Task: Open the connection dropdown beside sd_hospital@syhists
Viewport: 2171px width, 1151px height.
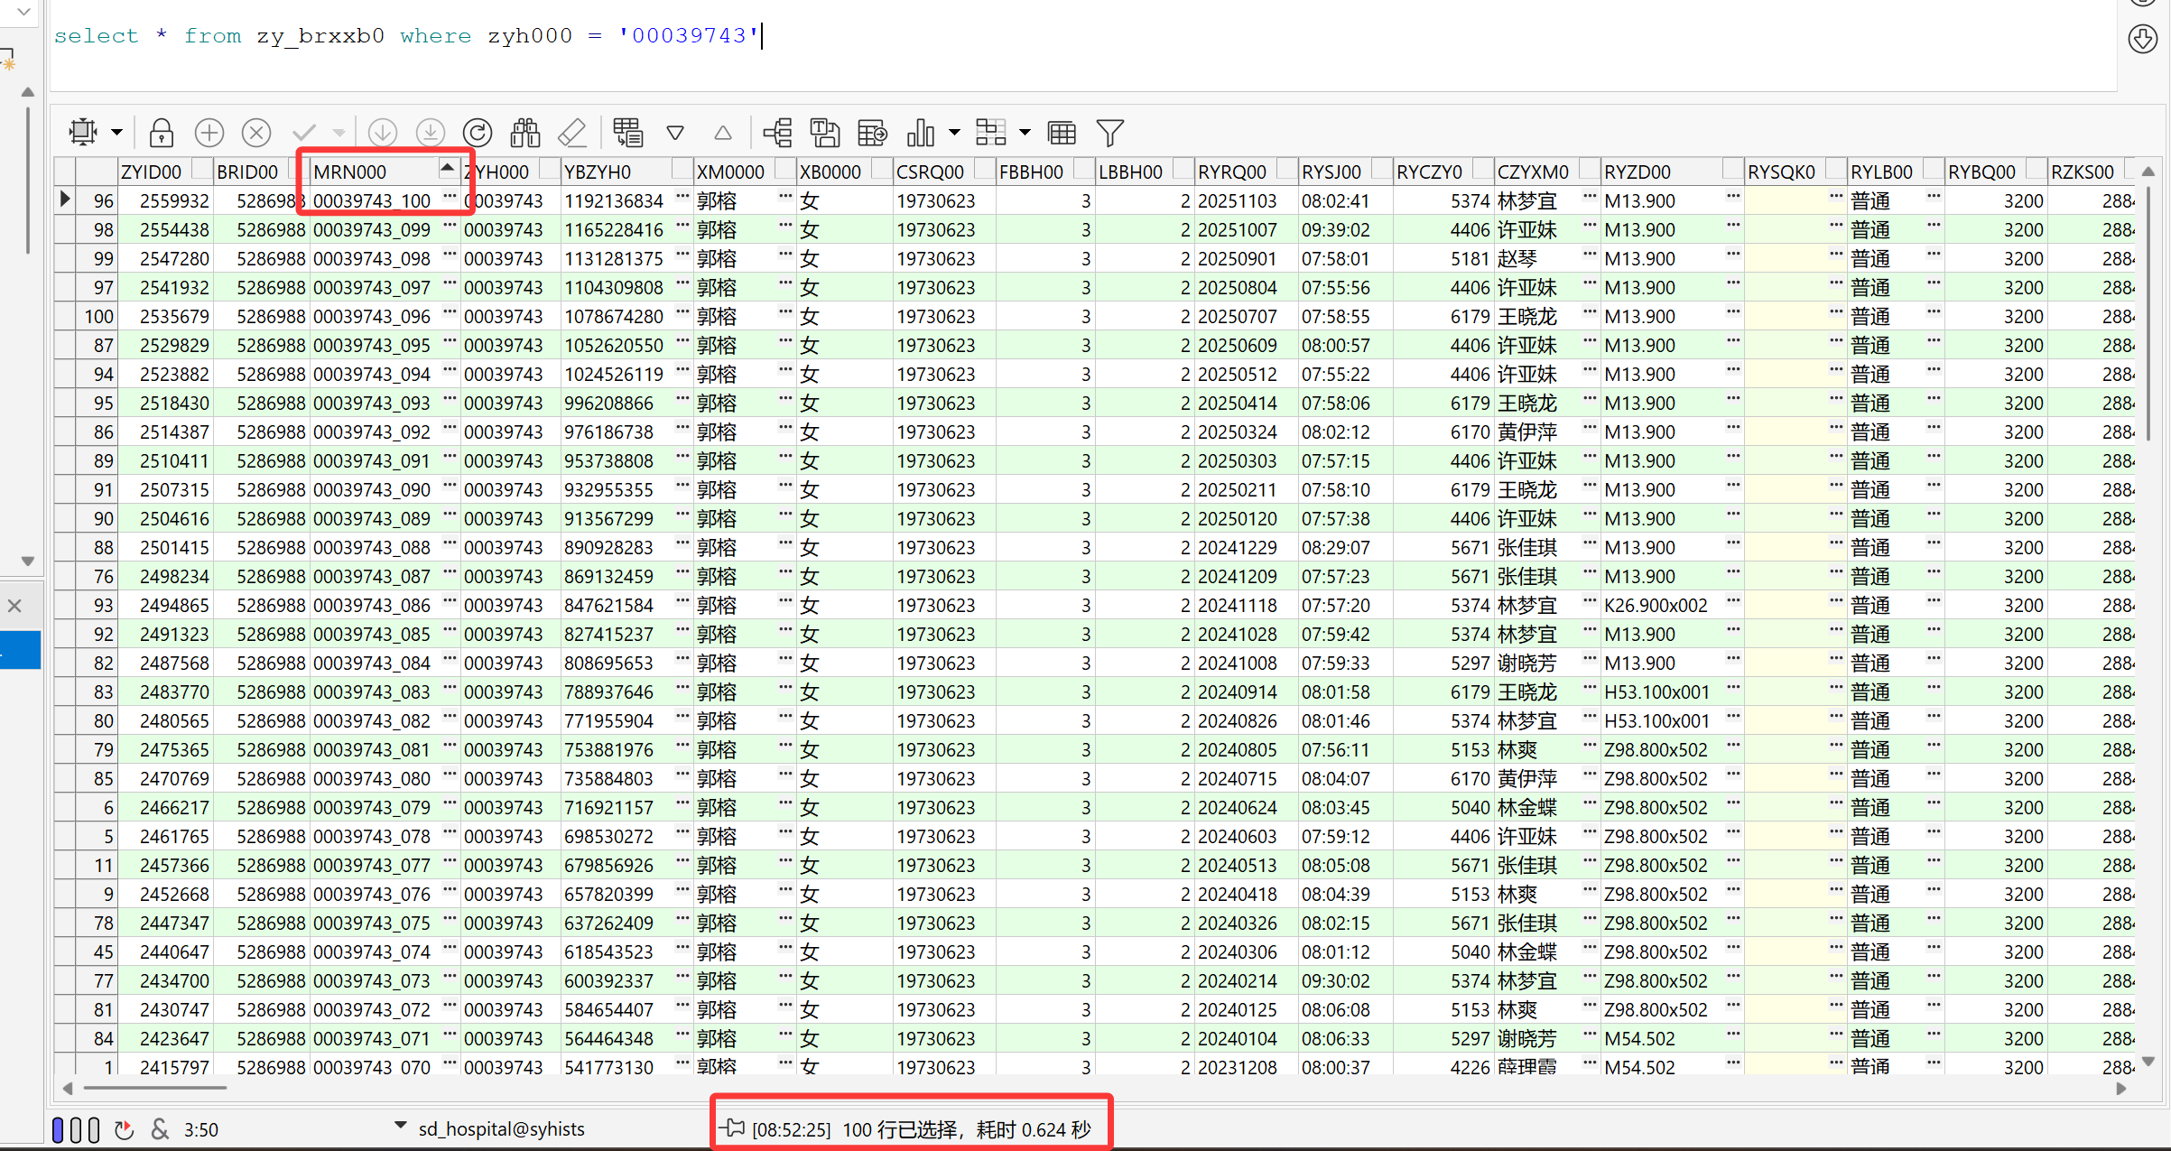Action: coord(400,1126)
